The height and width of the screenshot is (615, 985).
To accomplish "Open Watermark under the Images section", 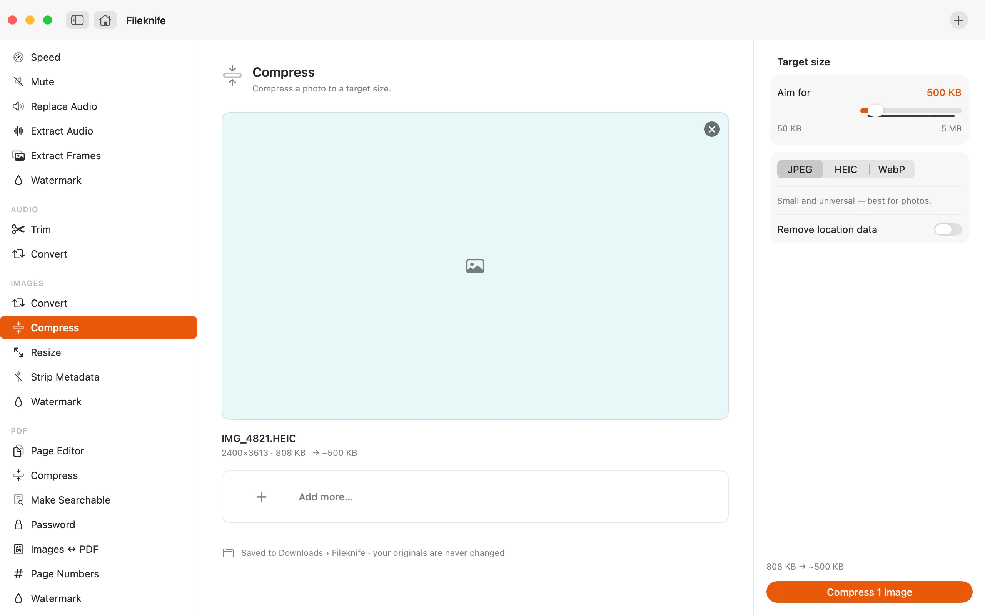I will (x=98, y=402).
